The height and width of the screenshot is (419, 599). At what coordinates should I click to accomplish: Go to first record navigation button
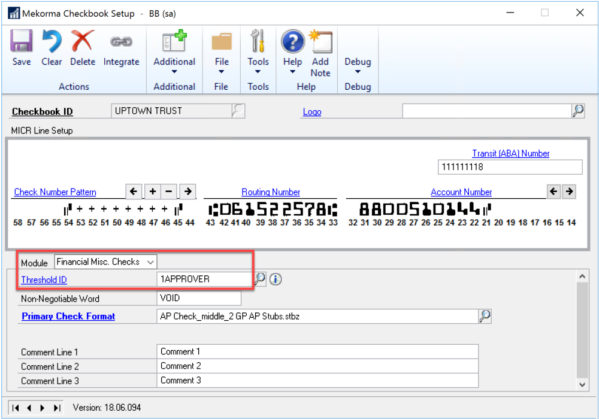(x=16, y=408)
